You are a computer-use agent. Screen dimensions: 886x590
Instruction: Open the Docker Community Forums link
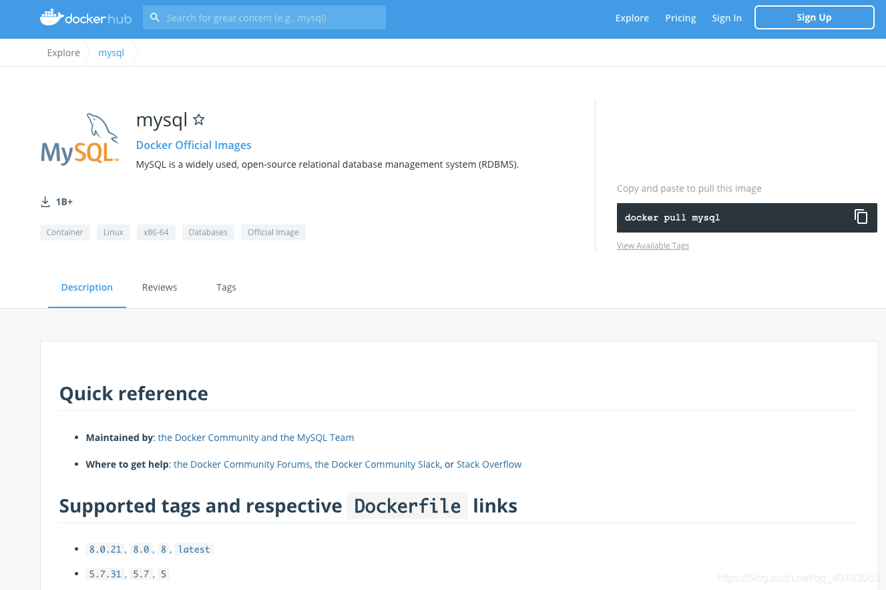242,464
